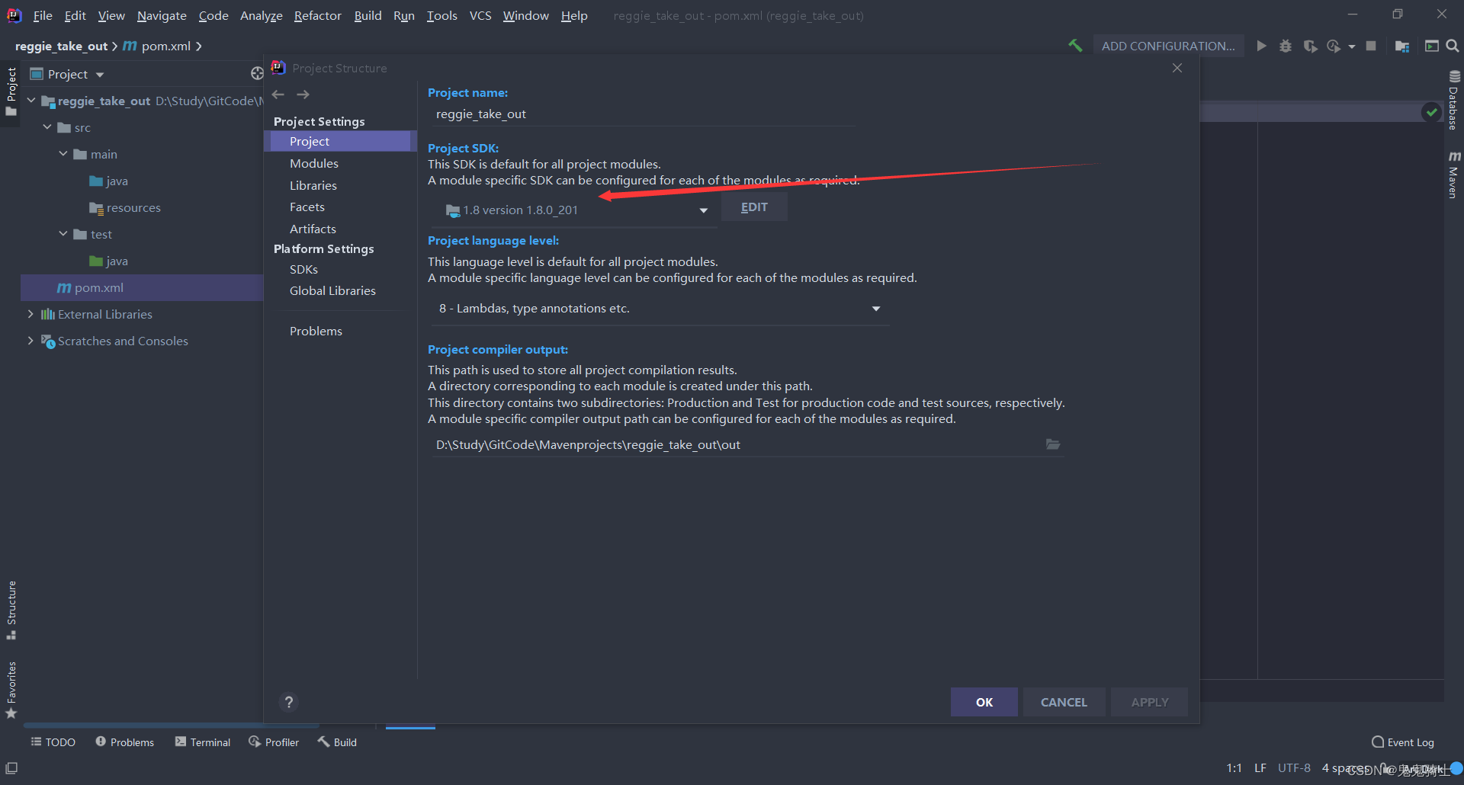Click the locate target icon in Project panel
Viewport: 1464px width, 785px height.
257,73
